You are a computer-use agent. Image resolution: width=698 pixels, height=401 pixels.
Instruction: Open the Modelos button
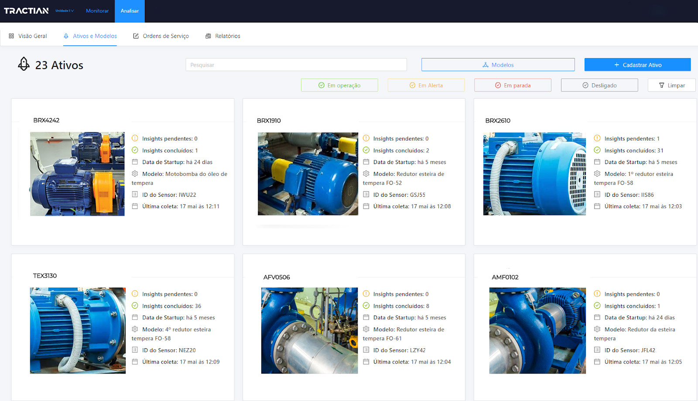click(498, 65)
